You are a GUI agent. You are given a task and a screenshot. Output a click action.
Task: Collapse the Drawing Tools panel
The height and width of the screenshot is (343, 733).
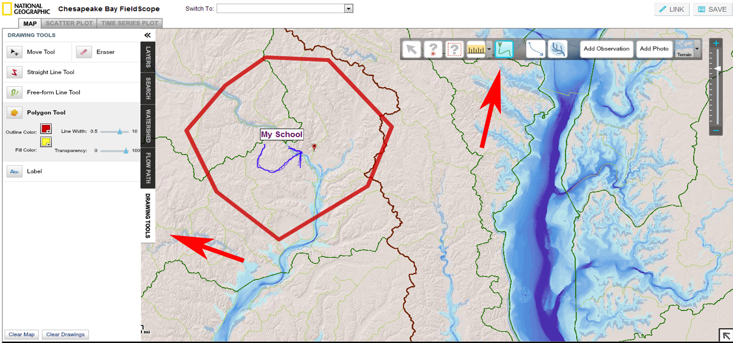tap(147, 35)
